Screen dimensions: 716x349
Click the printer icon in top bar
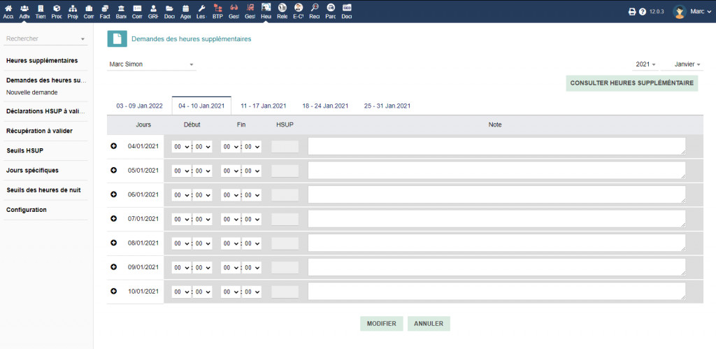(632, 12)
